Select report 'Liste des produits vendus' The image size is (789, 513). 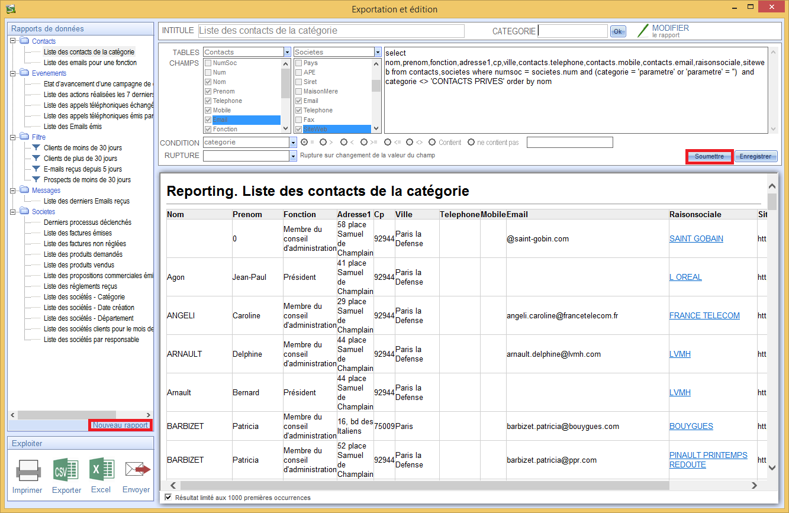[x=79, y=265]
